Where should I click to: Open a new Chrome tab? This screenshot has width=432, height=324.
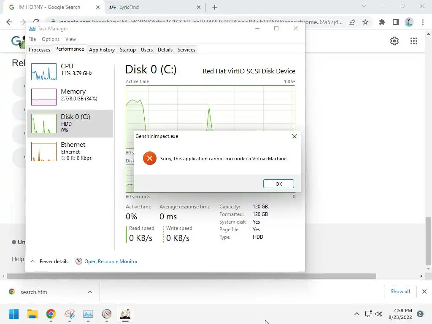click(x=215, y=8)
